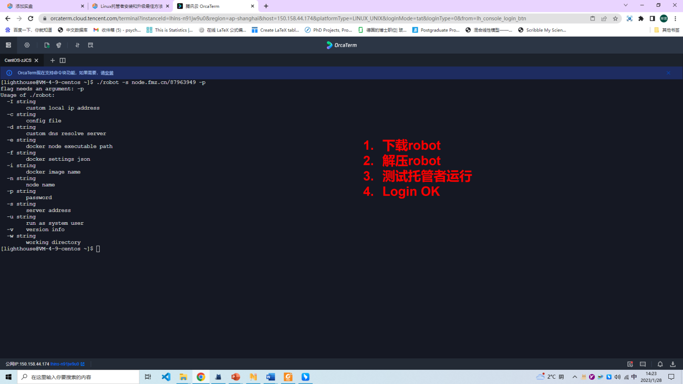Click the file manager icon in OrcaTerm toolbar

coord(47,45)
